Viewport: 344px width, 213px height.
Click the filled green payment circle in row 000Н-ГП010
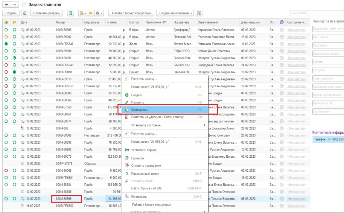click(x=14, y=72)
